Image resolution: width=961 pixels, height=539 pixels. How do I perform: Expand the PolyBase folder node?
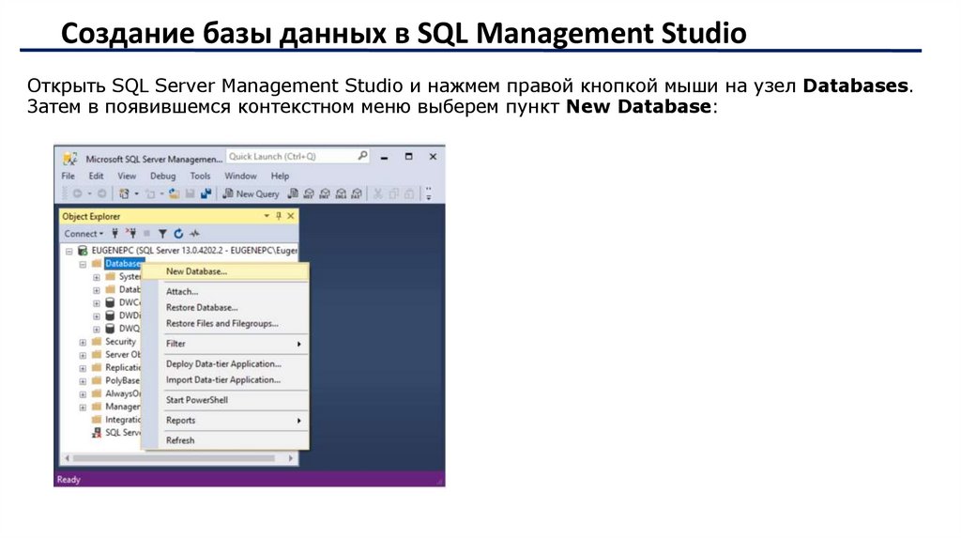click(83, 381)
